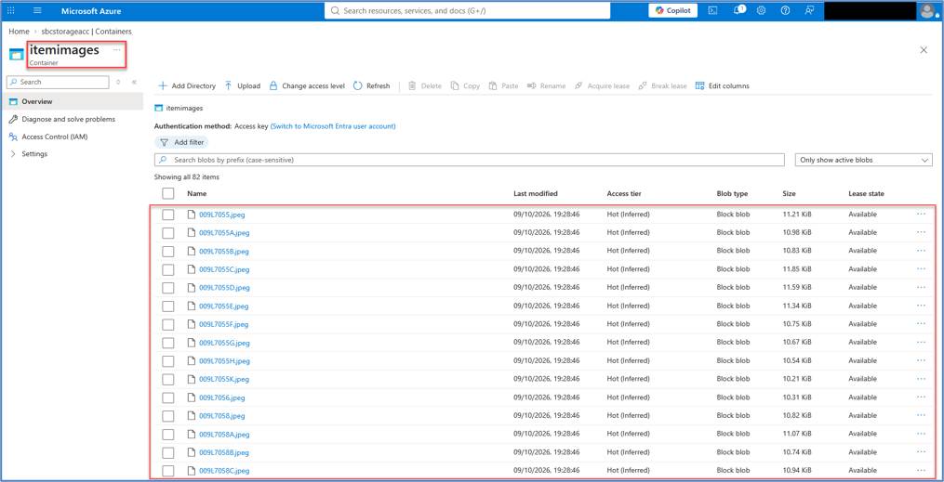Click Change access level
This screenshot has height=482, width=944.
pos(306,86)
